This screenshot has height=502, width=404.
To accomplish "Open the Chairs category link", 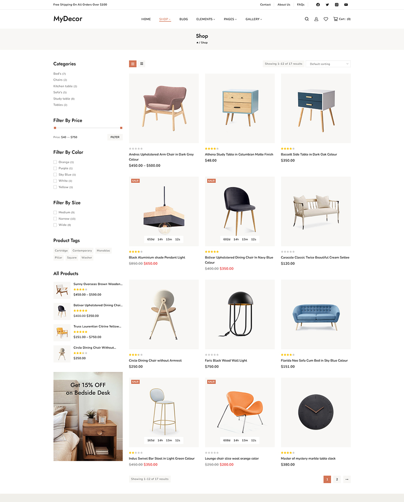I will click(58, 80).
